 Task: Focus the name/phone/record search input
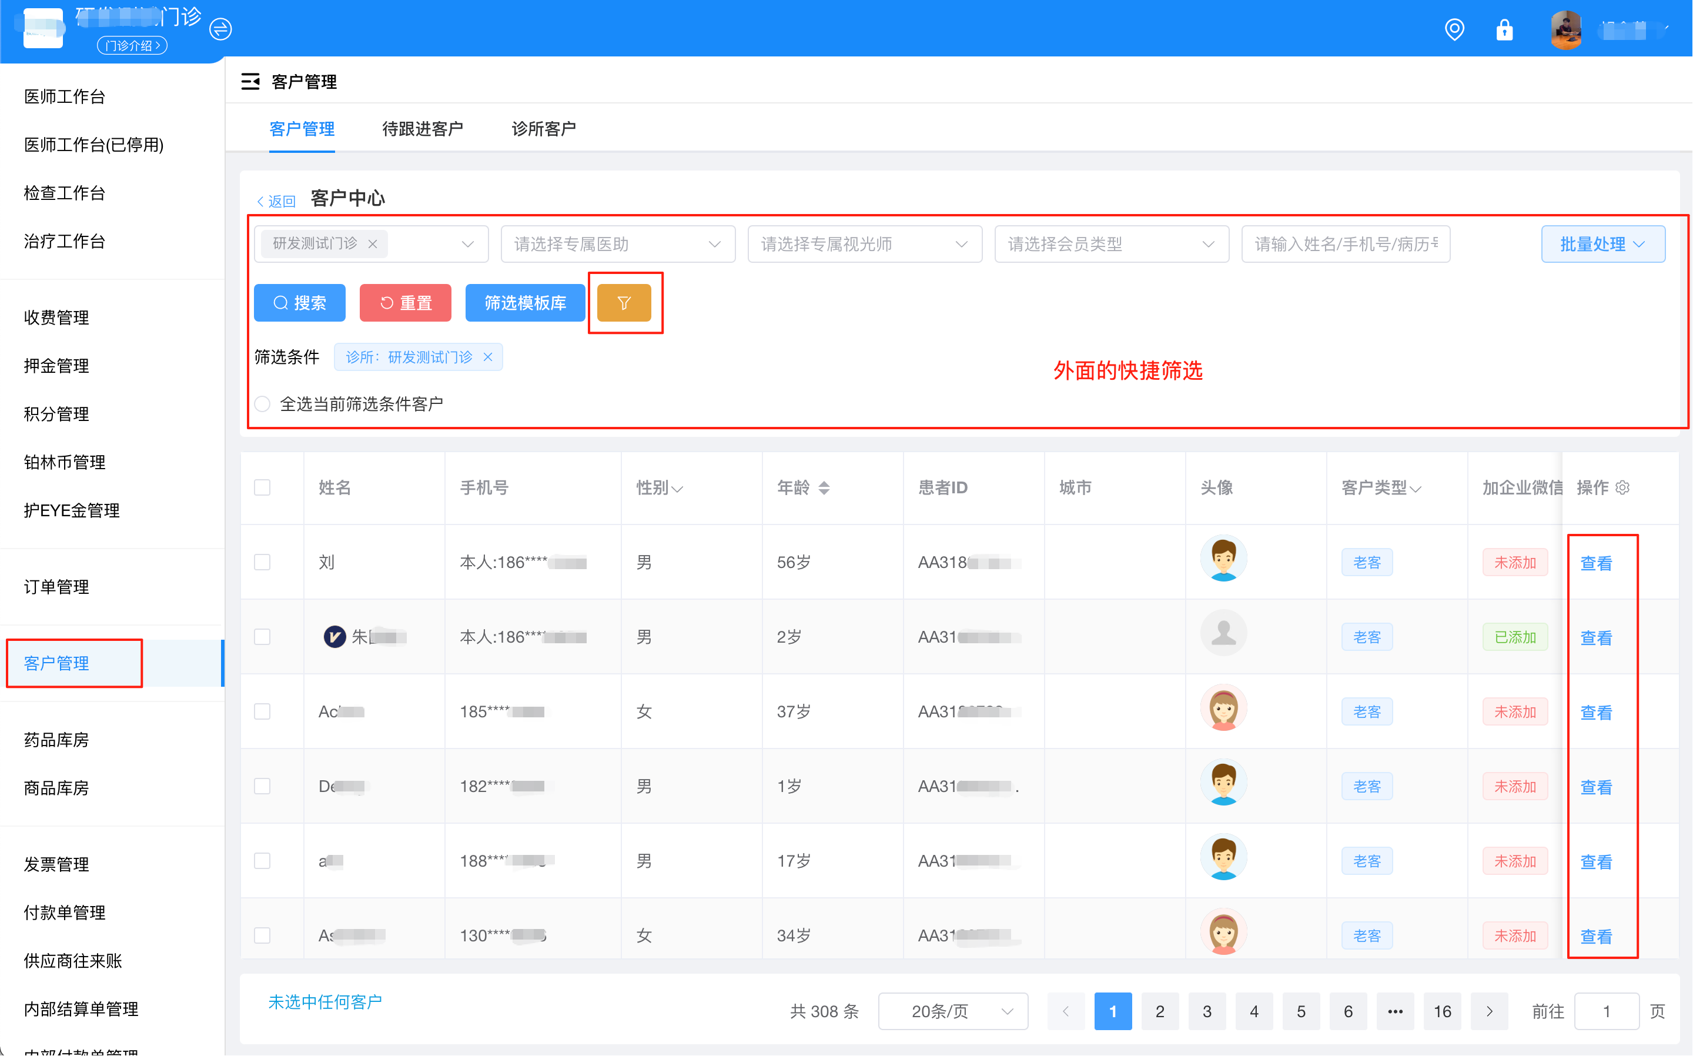point(1346,244)
